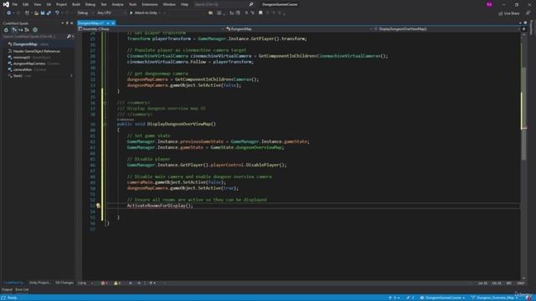This screenshot has height=301, width=536.
Task: Click the bookmark toolbar icon
Action: point(260,13)
